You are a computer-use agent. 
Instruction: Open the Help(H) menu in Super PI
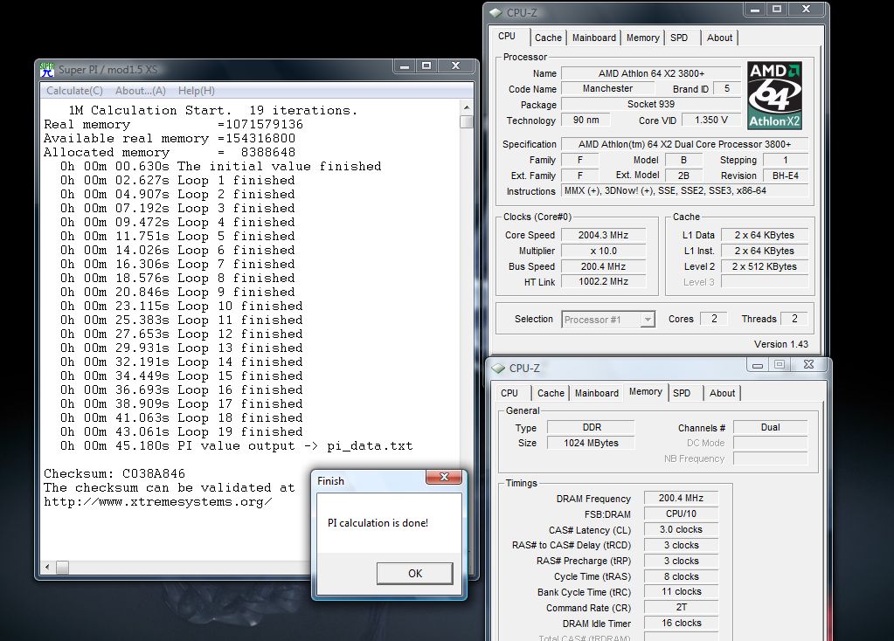tap(196, 91)
